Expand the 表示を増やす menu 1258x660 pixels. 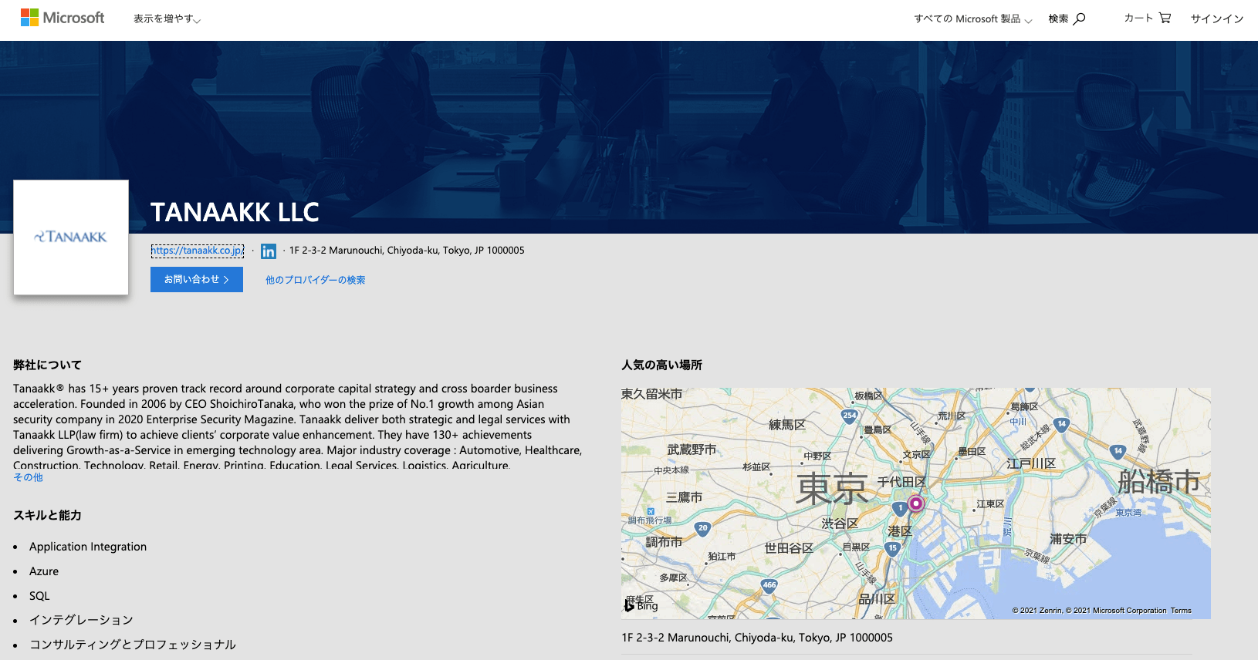pyautogui.click(x=167, y=19)
